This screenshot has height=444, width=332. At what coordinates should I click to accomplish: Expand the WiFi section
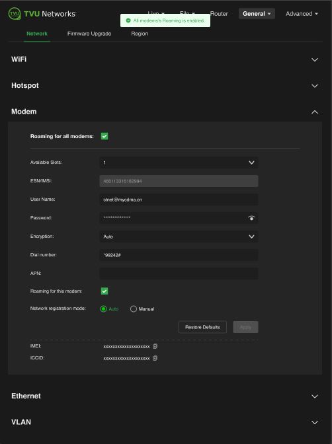[x=315, y=59]
